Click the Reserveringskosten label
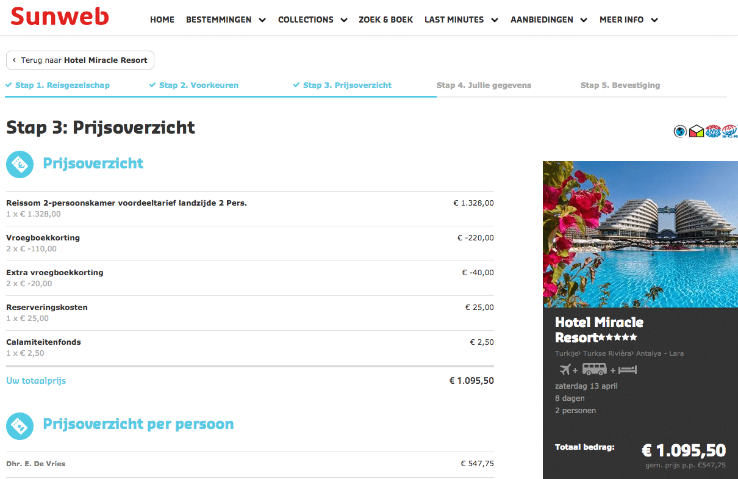Screen dimensions: 738x479 tap(47, 308)
